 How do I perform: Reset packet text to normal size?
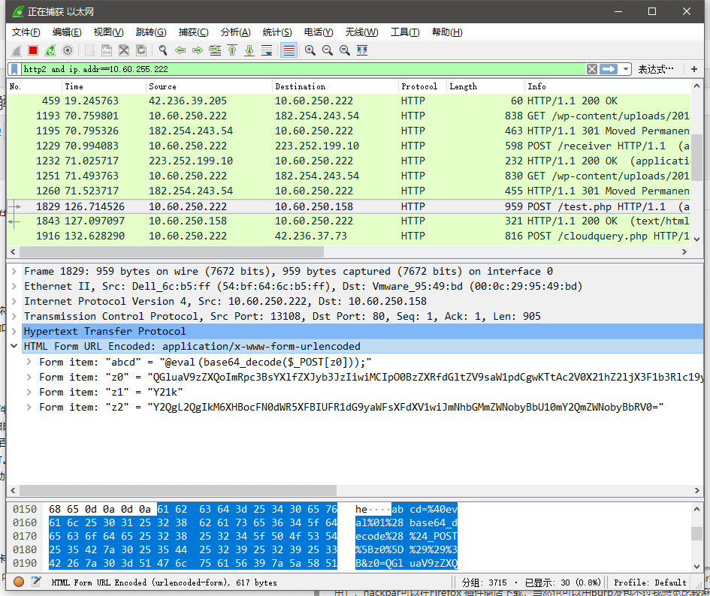click(x=345, y=51)
